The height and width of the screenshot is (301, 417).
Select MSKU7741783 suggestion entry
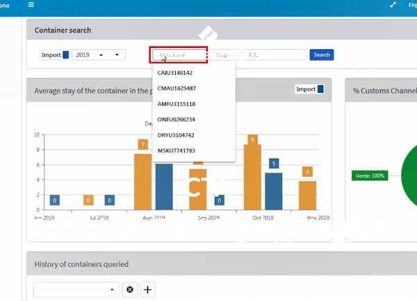pyautogui.click(x=177, y=150)
